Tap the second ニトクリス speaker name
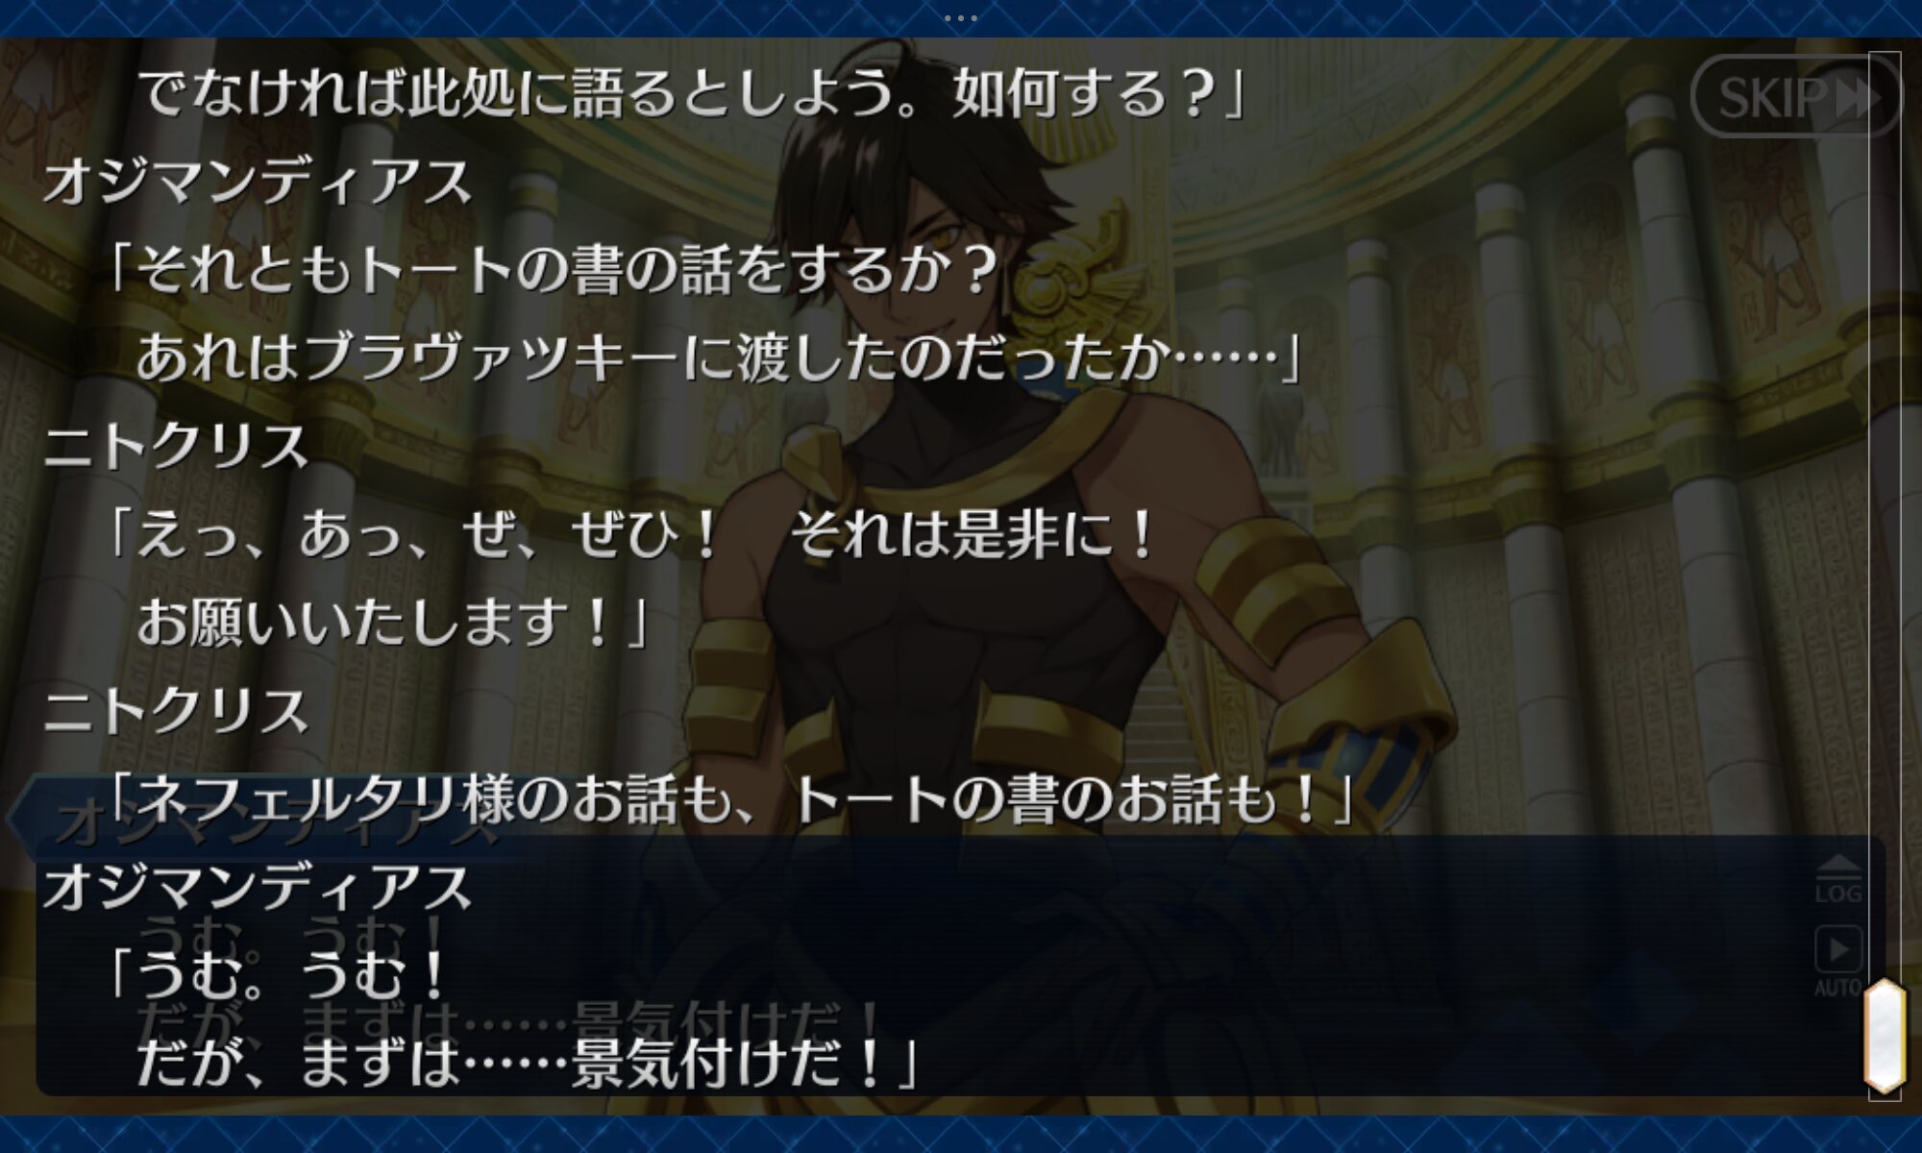This screenshot has width=1922, height=1153. click(176, 710)
